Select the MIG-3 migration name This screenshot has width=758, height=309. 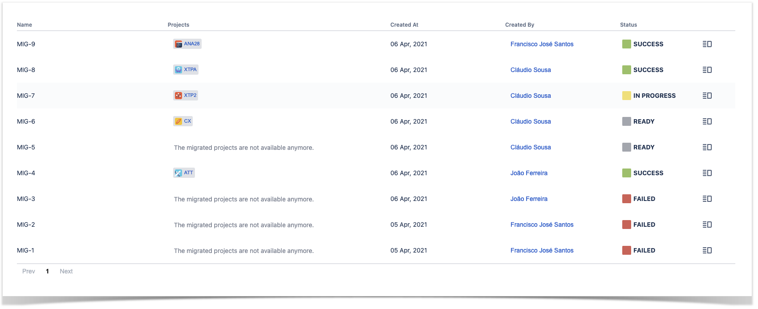point(26,199)
